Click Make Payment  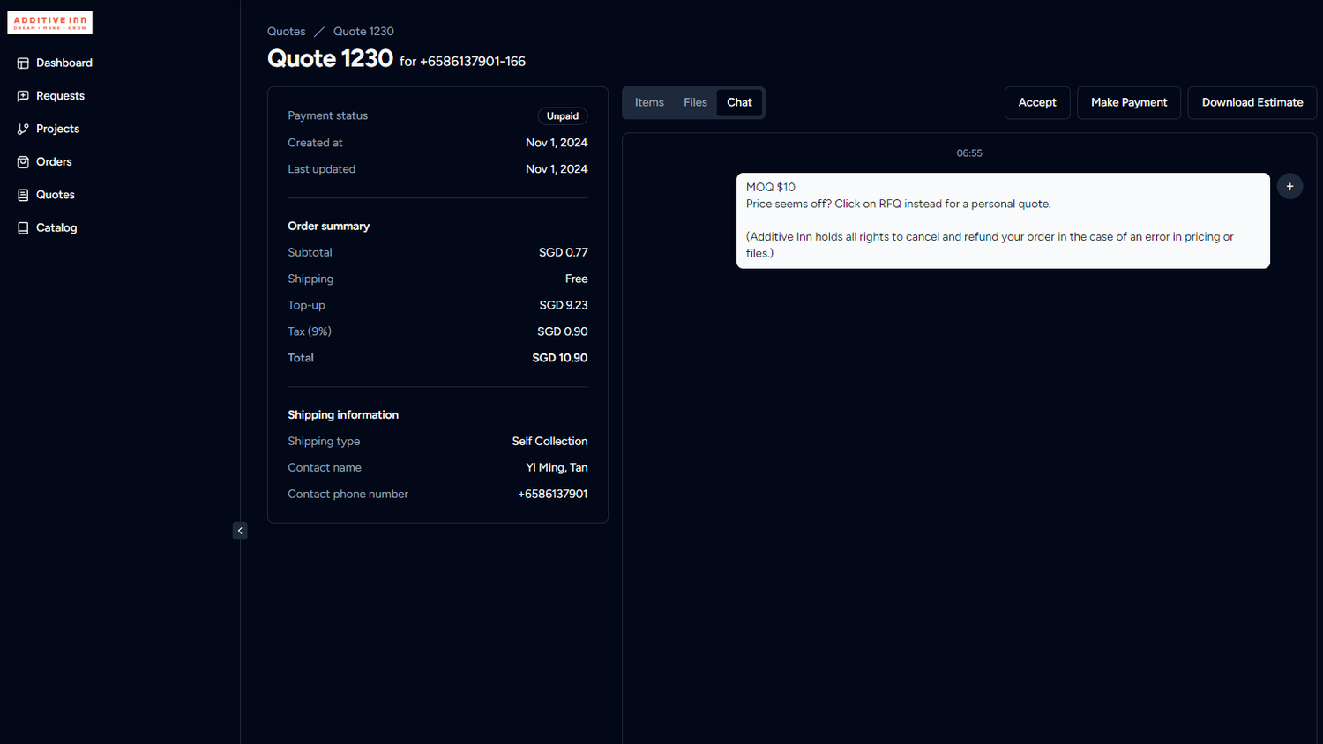[1128, 102]
